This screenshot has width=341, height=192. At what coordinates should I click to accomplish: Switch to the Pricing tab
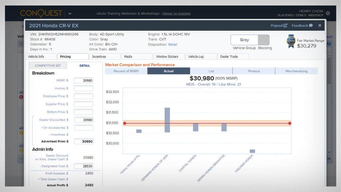point(73,57)
